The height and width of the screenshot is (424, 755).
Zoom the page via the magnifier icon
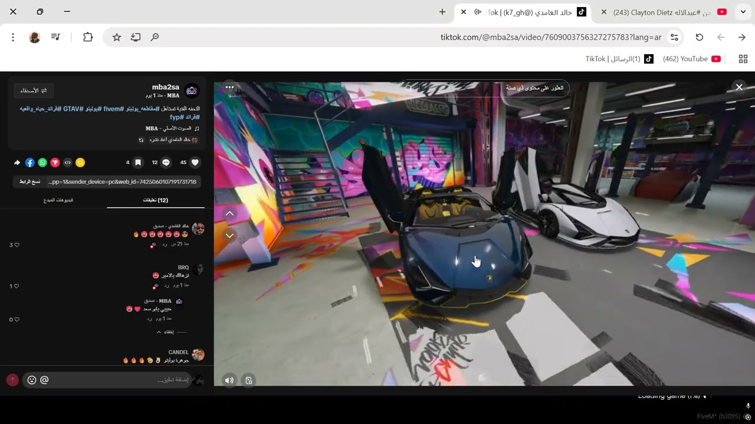pyautogui.click(x=155, y=37)
